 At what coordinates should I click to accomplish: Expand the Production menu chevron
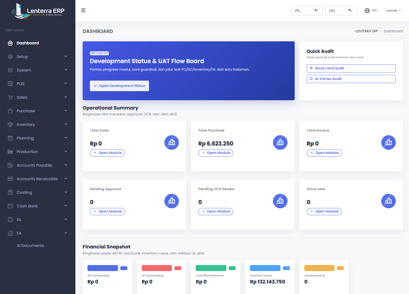pyautogui.click(x=66, y=152)
